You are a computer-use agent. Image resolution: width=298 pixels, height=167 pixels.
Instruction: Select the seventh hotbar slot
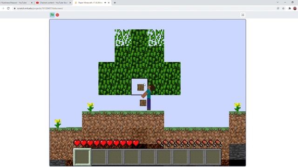coord(181,157)
